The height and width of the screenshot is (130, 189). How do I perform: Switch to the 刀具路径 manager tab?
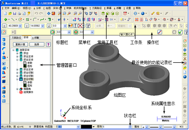16,38
